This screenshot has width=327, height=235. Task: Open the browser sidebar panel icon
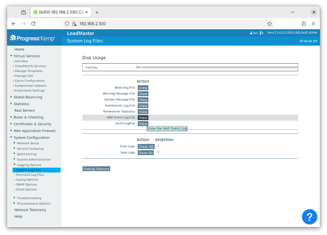(x=23, y=12)
